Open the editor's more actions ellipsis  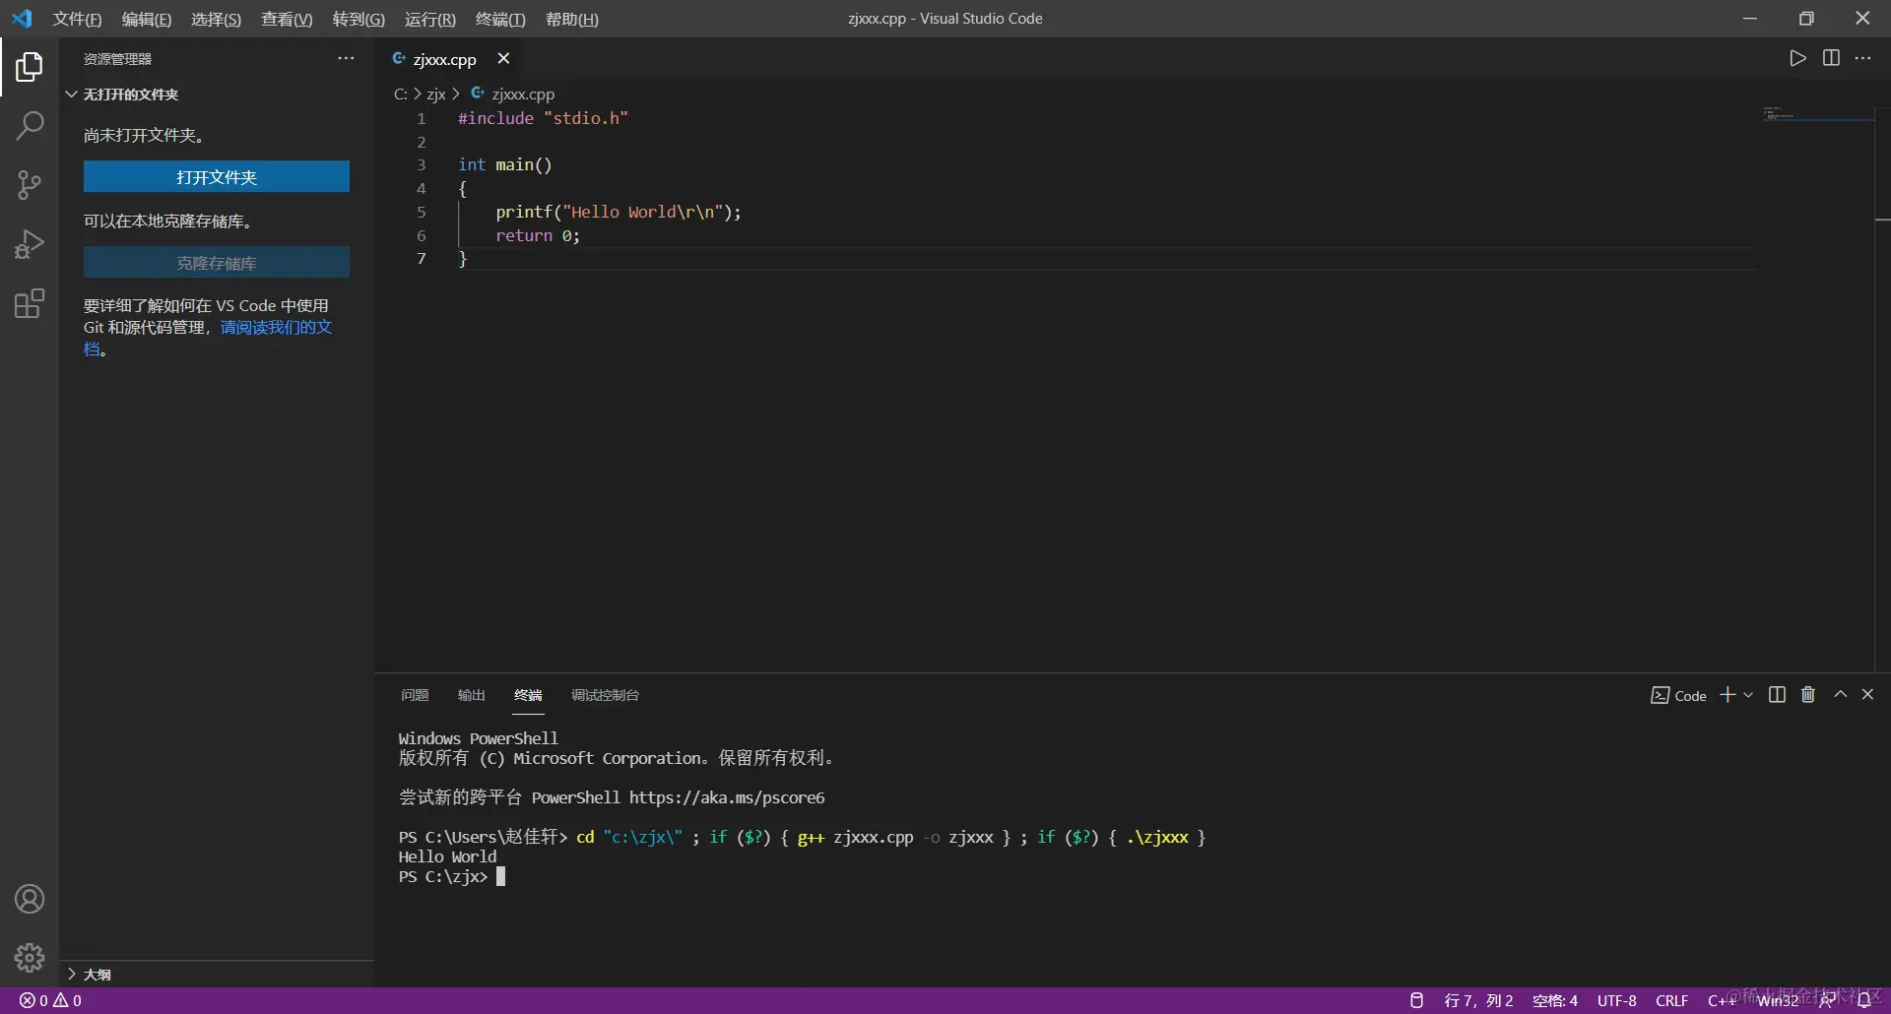coord(1863,58)
